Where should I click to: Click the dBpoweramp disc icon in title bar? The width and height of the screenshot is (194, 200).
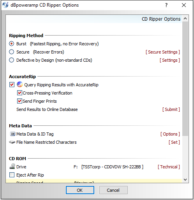coord(5,5)
